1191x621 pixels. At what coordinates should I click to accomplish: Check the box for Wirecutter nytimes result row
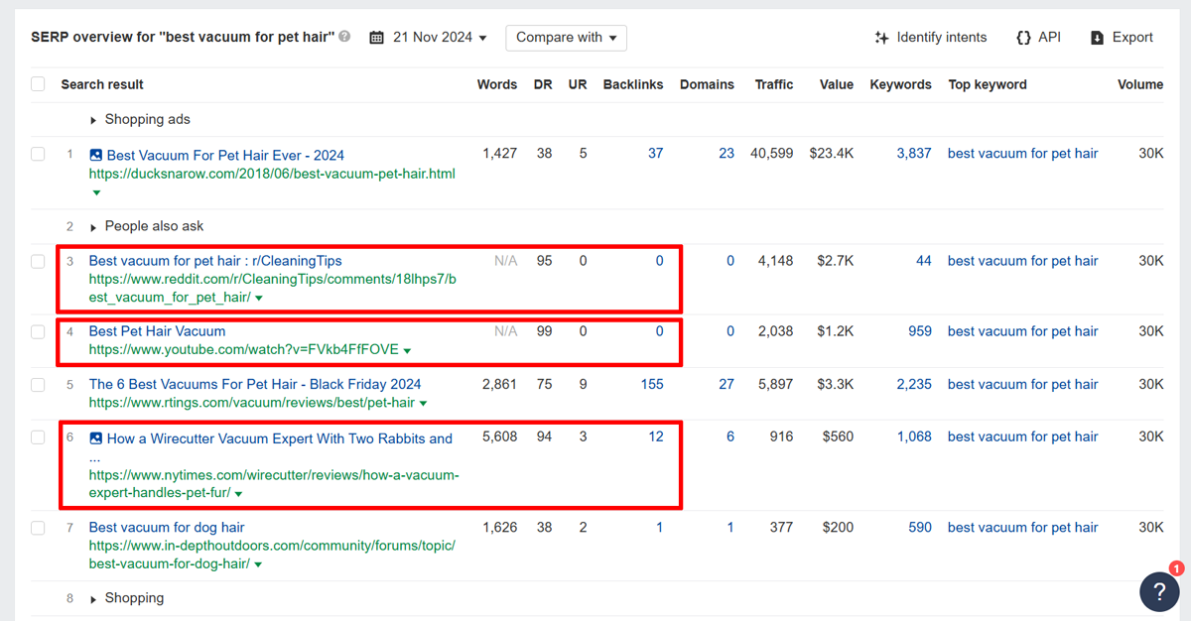point(38,436)
